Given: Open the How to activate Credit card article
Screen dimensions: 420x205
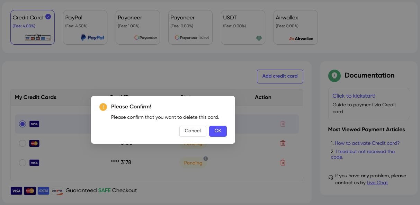Looking at the screenshot, I should click(367, 143).
